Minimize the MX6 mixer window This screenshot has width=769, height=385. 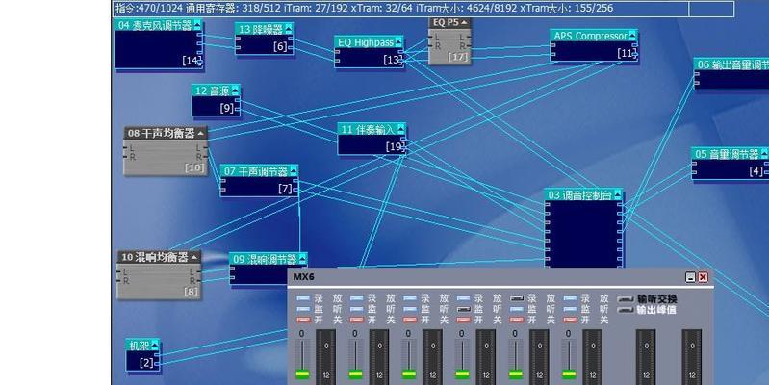coord(690,277)
